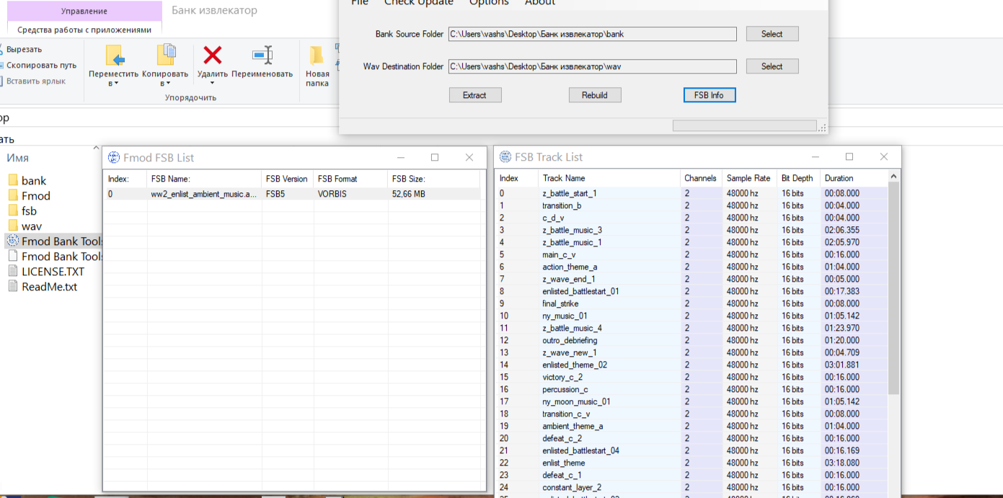Screen dimensions: 1003x498
Task: Click the Extract button
Action: (474, 95)
